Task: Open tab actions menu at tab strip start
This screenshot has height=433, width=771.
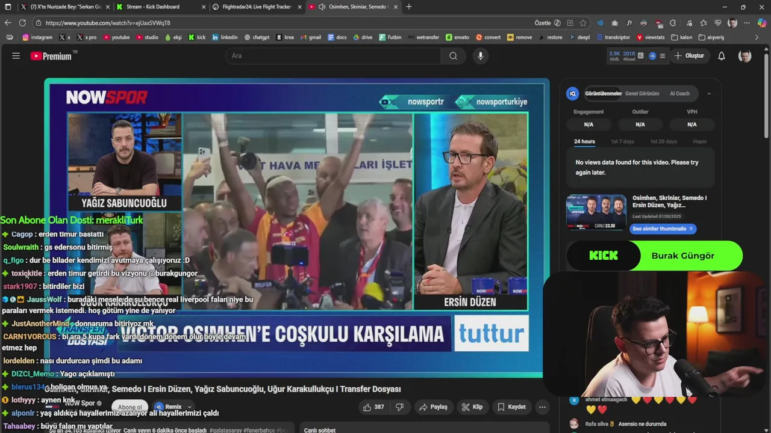Action: point(8,7)
